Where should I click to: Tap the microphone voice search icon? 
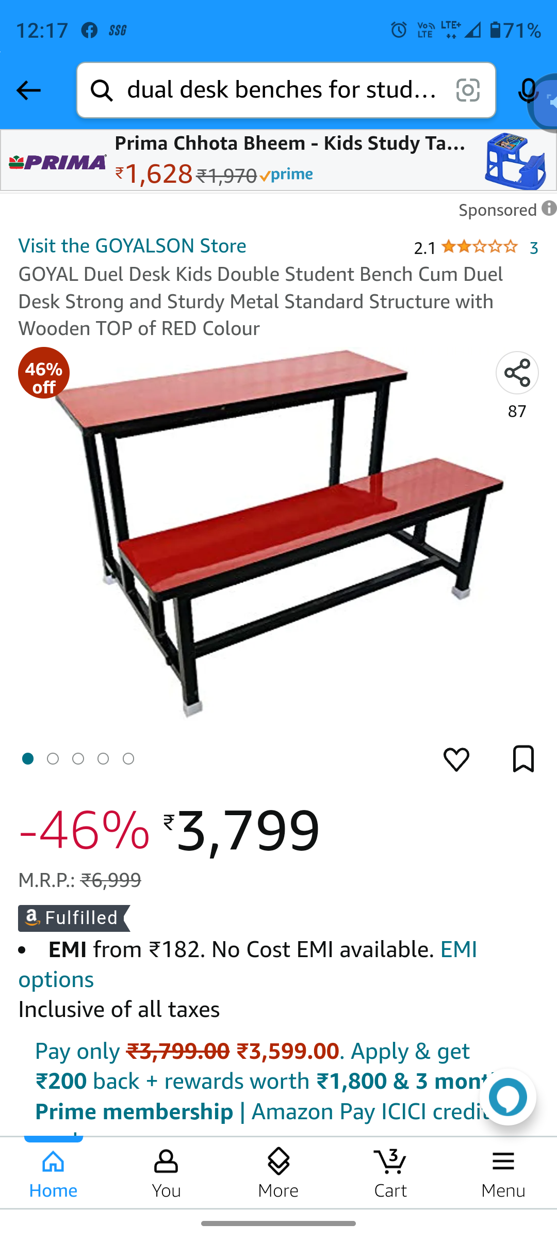coord(528,90)
